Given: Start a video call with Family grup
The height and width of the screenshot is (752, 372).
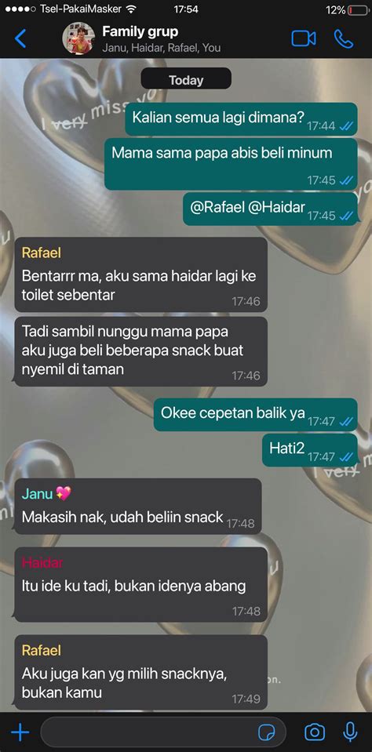Looking at the screenshot, I should [304, 39].
